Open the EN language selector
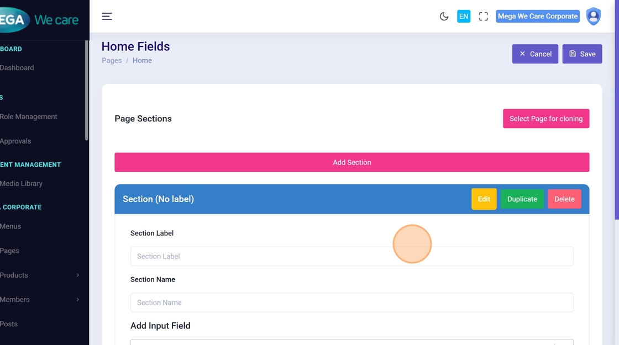Screen dimensions: 619x345 [463, 17]
